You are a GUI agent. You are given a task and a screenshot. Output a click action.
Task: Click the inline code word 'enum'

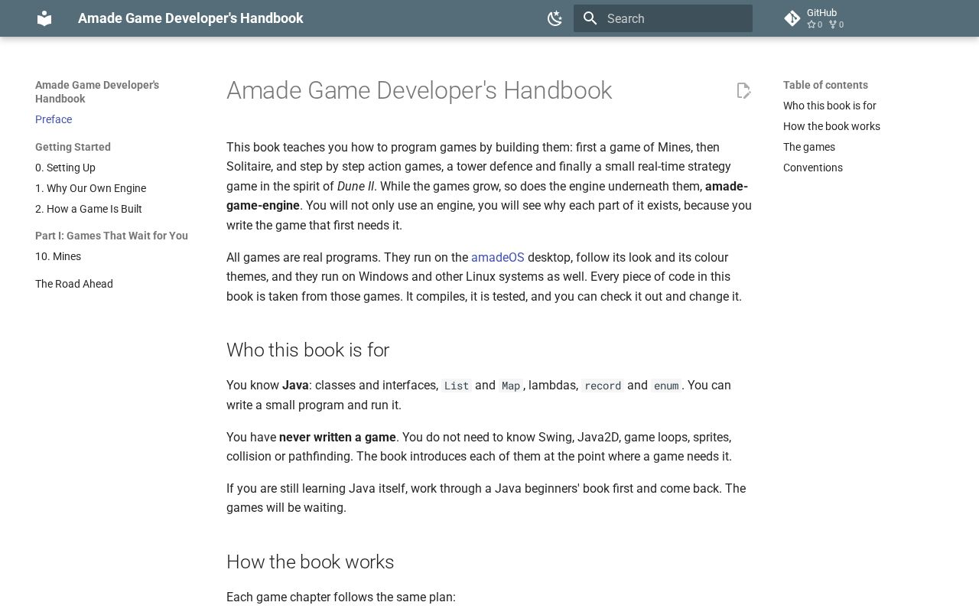[x=666, y=386]
